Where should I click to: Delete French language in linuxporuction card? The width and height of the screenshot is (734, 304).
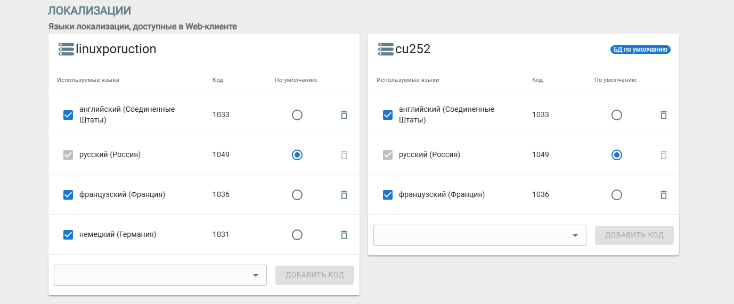(x=344, y=195)
